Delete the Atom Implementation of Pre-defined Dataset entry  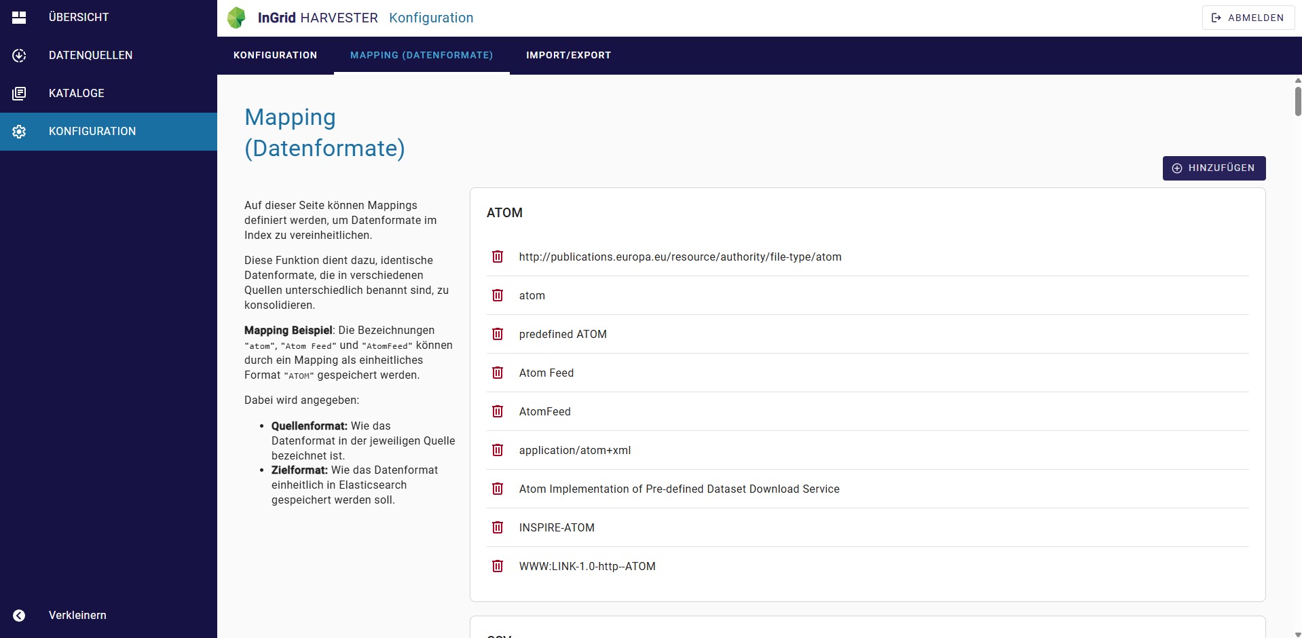pos(498,489)
